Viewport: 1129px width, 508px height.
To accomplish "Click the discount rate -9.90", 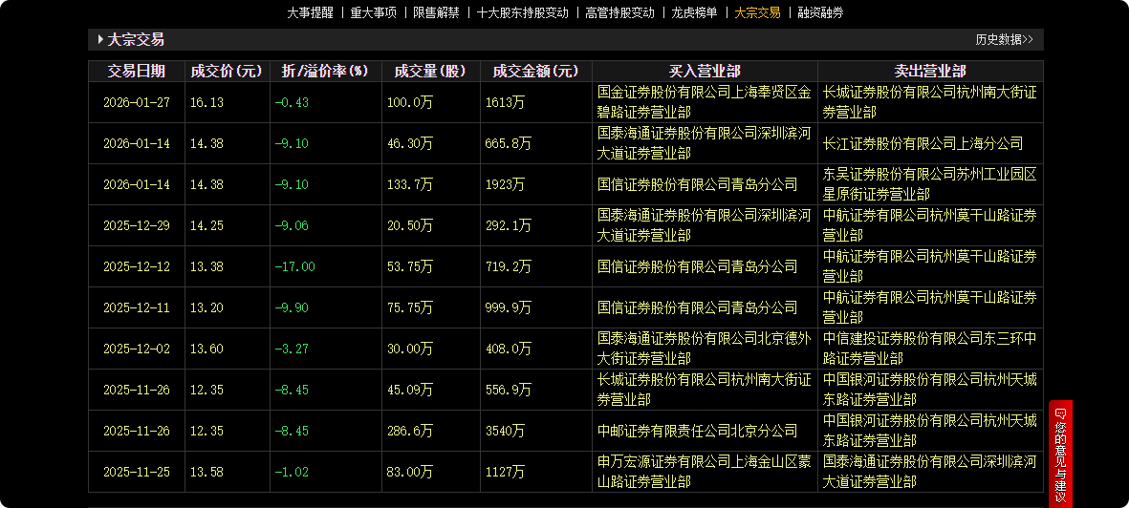I will [x=292, y=307].
